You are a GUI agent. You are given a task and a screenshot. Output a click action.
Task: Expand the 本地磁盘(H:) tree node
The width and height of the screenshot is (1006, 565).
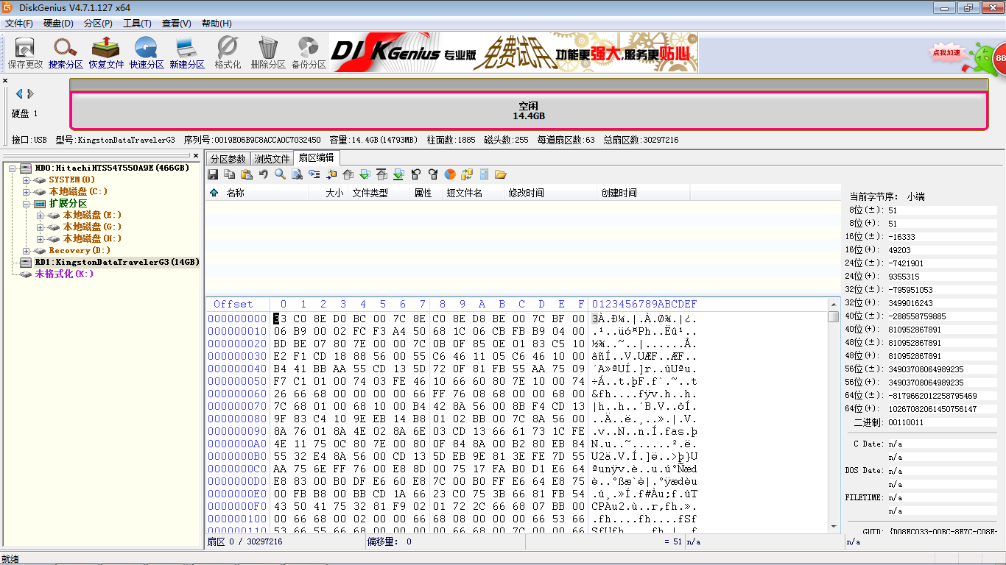click(x=40, y=238)
